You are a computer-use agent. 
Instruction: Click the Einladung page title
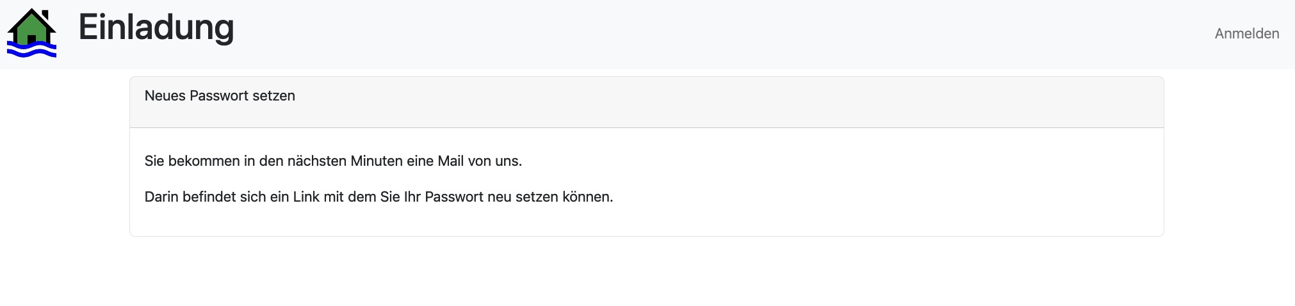[156, 28]
